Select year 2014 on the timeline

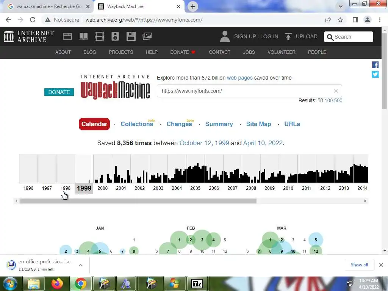point(362,188)
